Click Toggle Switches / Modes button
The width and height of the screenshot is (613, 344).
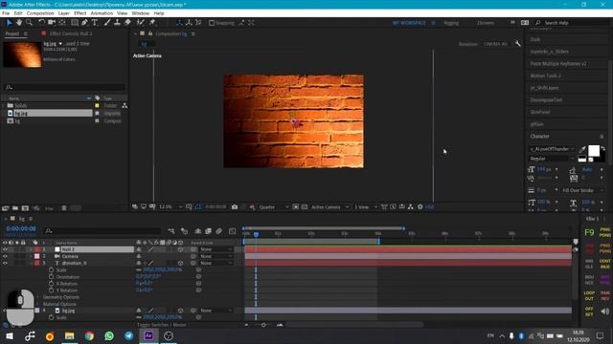point(162,325)
